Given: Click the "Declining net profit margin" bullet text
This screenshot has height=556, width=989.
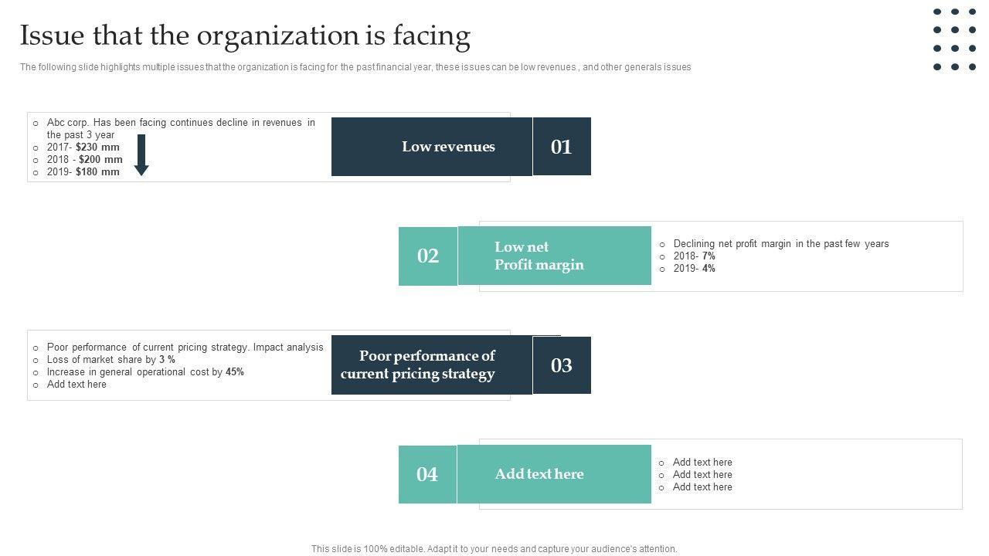Looking at the screenshot, I should pyautogui.click(x=781, y=244).
